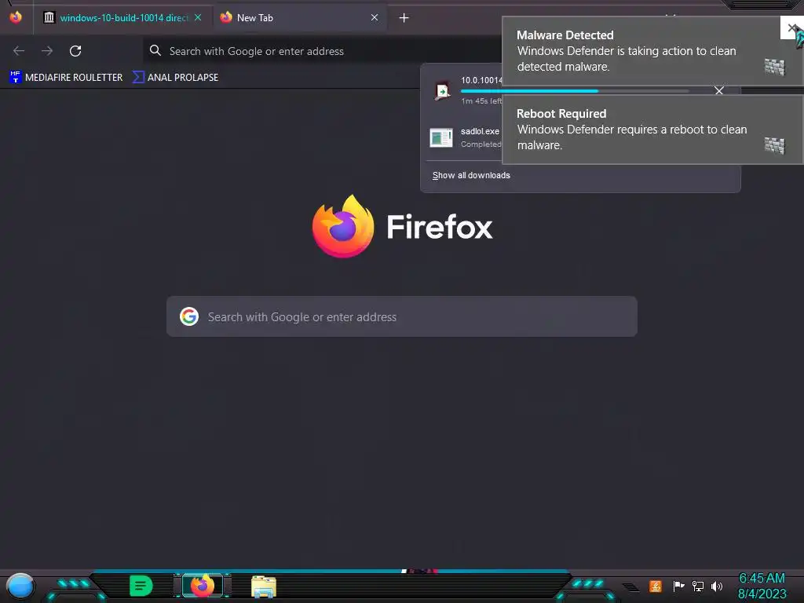The image size is (804, 603).
Task: Open Action Center flag tray icon
Action: pyautogui.click(x=678, y=586)
